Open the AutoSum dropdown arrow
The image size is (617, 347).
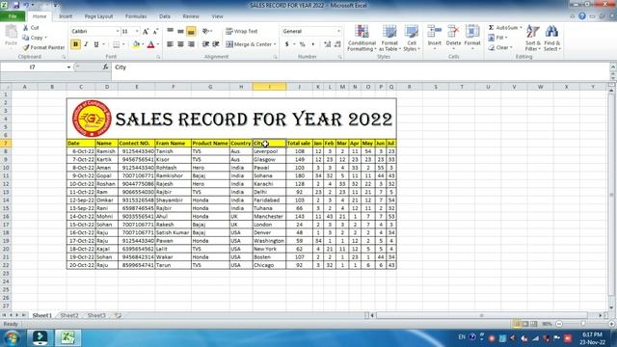tap(521, 28)
